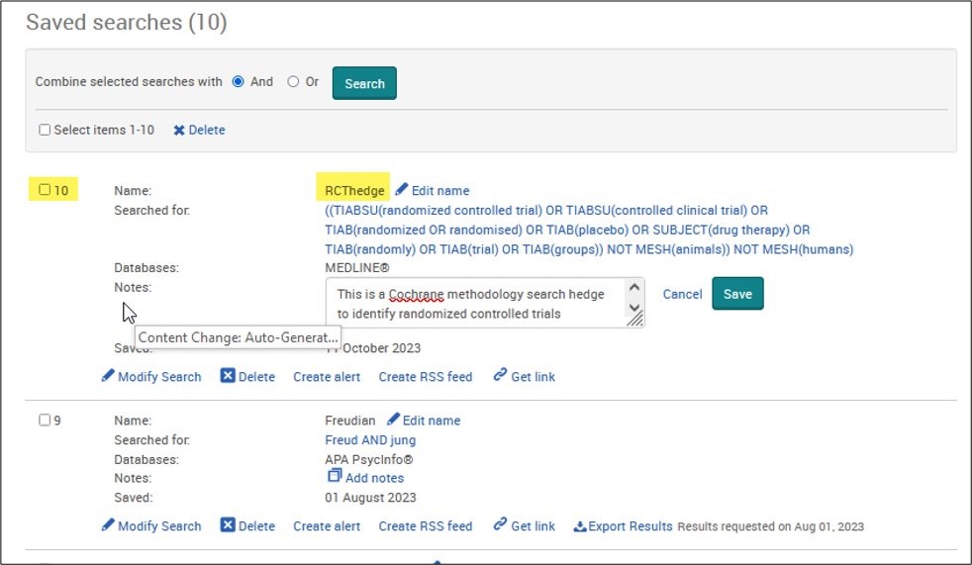Click the pencil icon beside Freudian name
Image resolution: width=972 pixels, height=565 pixels.
(x=393, y=420)
